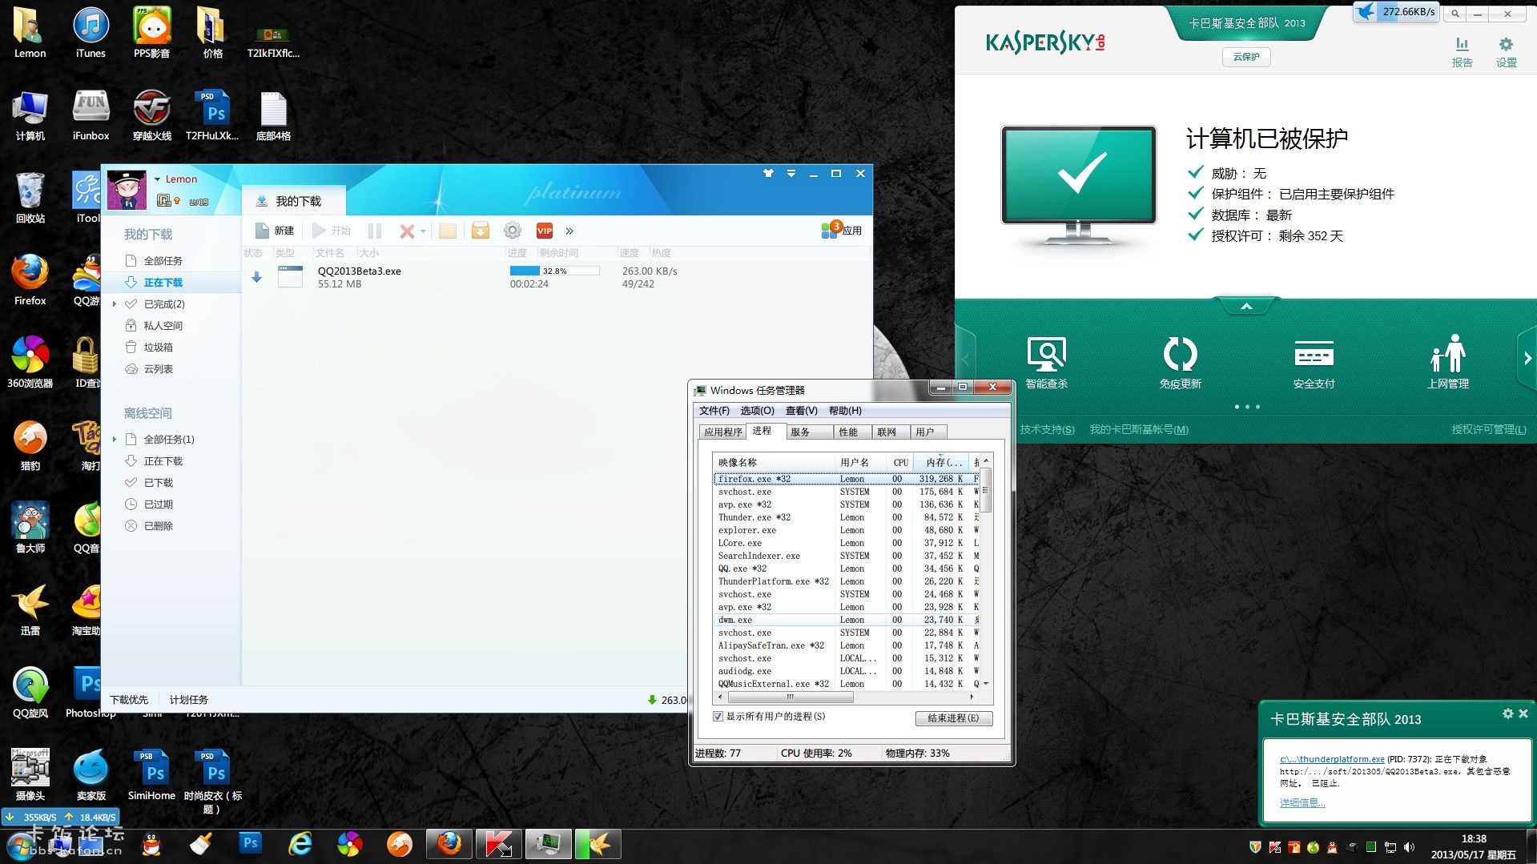Click the red VIP icon in Xunlei toolbar

pyautogui.click(x=545, y=231)
